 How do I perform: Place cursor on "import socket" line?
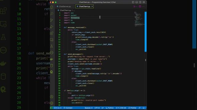pyautogui.click(x=70, y=15)
